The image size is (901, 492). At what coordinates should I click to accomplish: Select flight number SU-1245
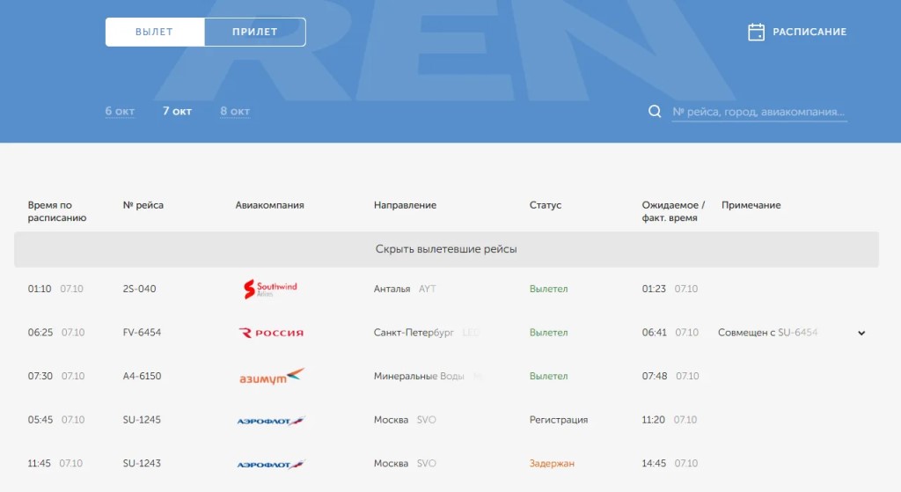[x=142, y=420]
